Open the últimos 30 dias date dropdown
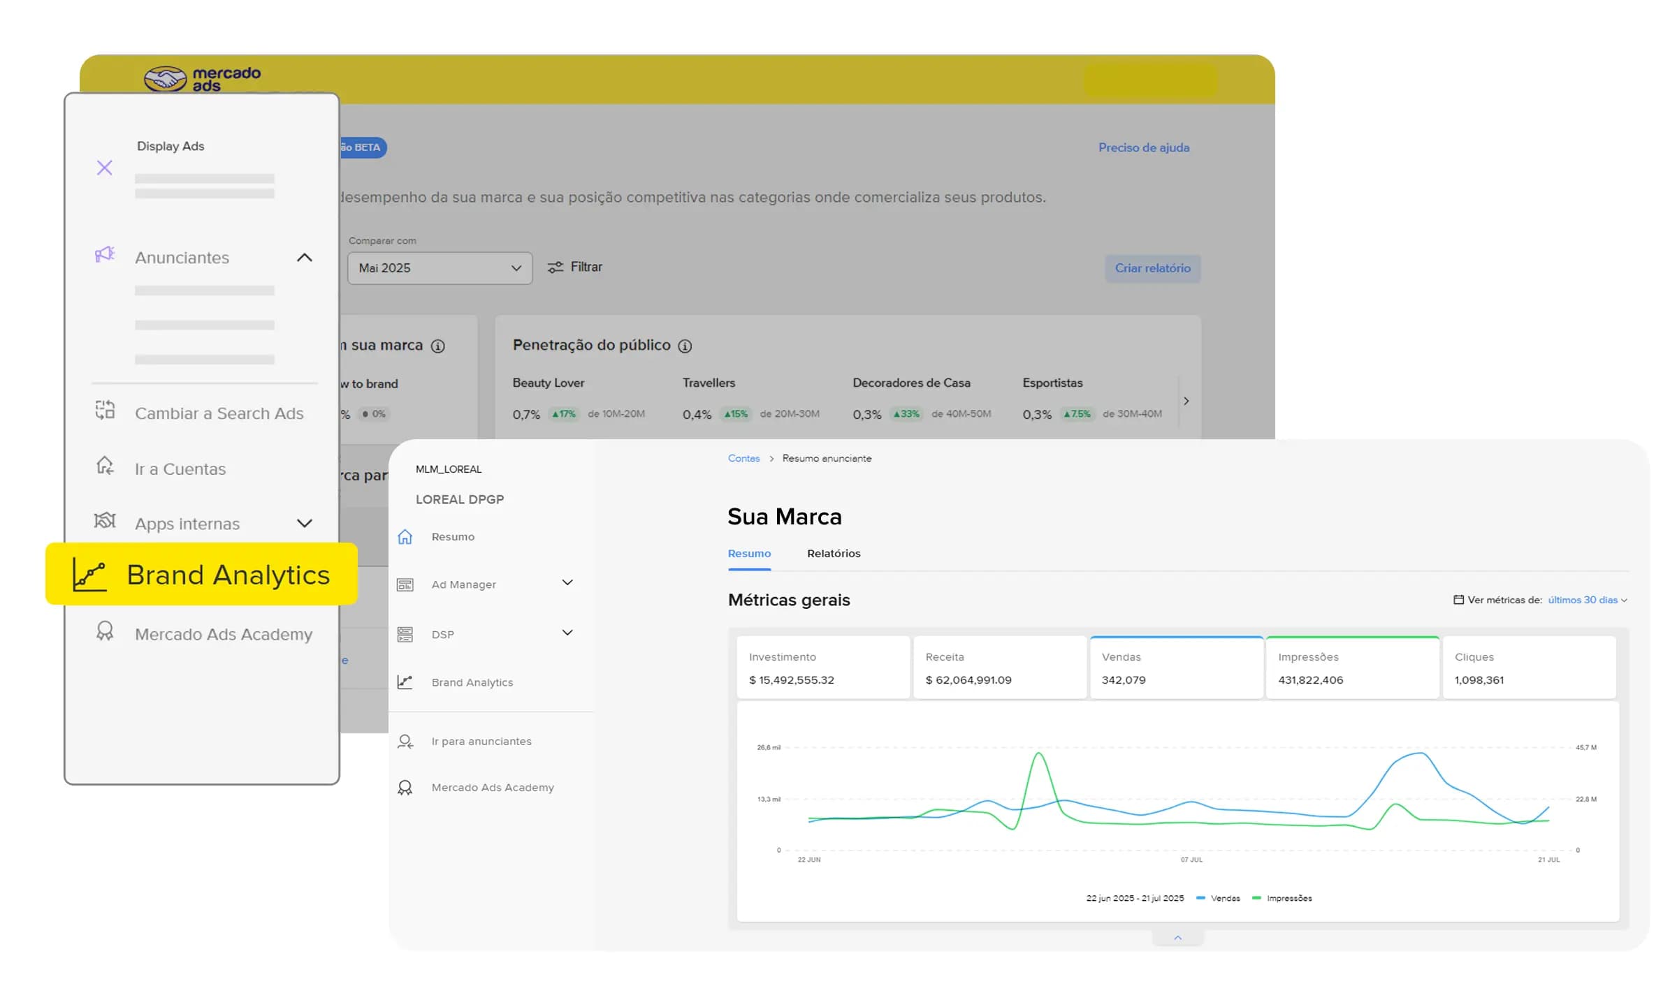Screen dimensions: 1677x986 (1587, 600)
